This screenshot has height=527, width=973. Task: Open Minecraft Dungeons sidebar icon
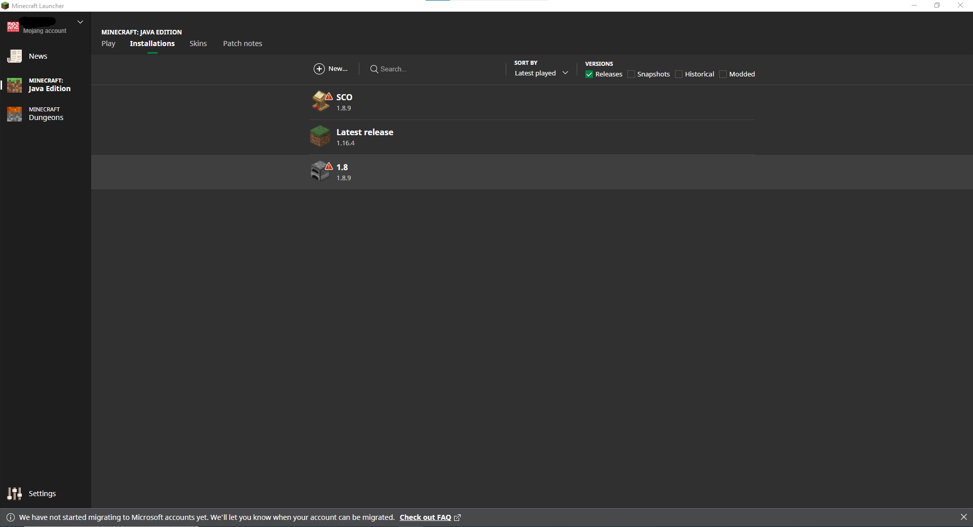tap(15, 114)
